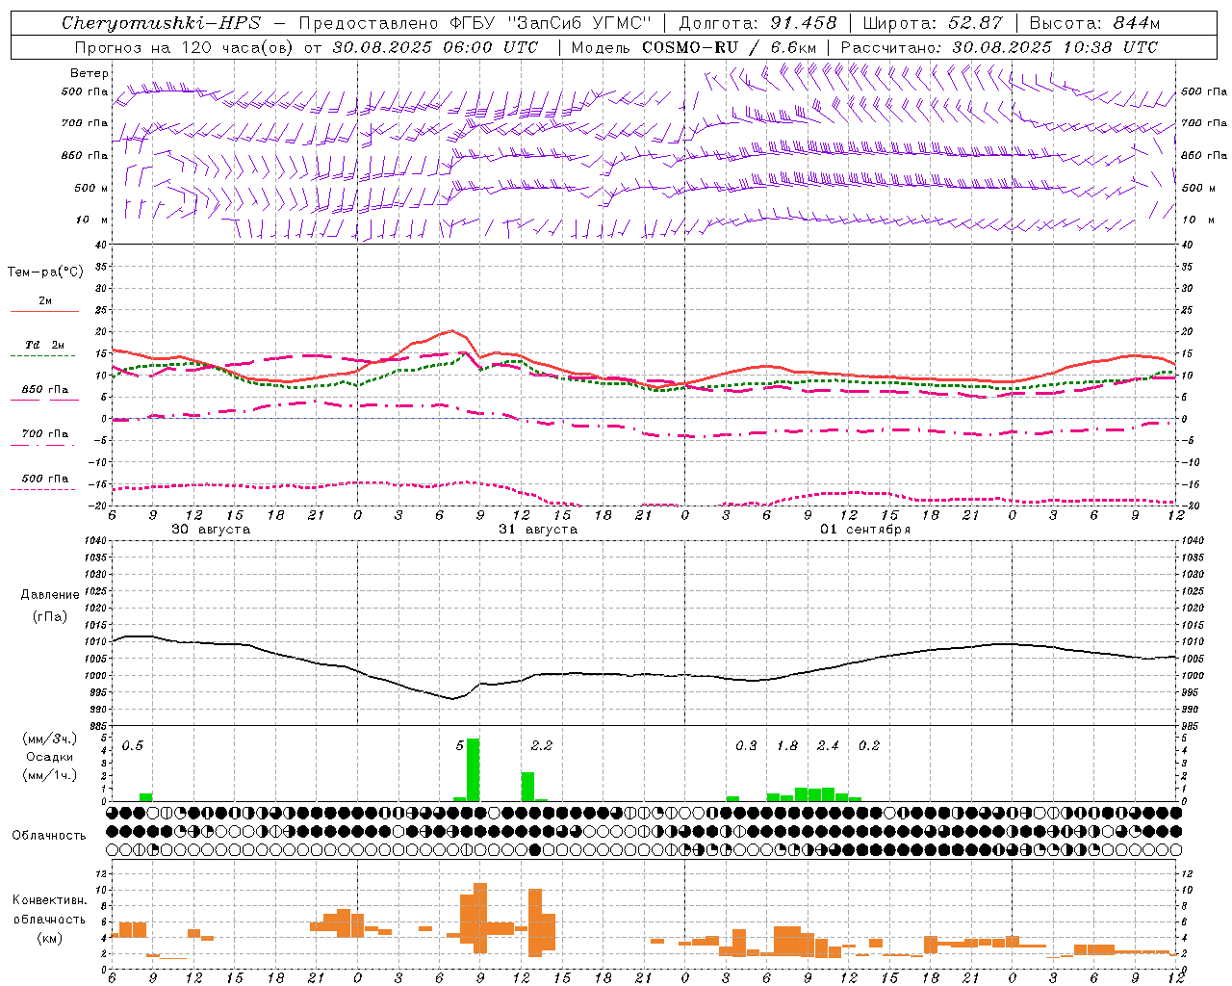Screen dimensions: 1232x986
Task: Click the Конвективн. облачность label
Action: (x=49, y=910)
